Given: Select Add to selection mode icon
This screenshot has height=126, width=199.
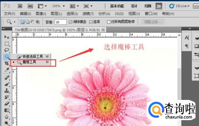Looking at the screenshot, I should point(27,22).
